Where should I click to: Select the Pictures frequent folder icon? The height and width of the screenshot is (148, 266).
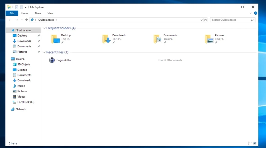coord(209,39)
